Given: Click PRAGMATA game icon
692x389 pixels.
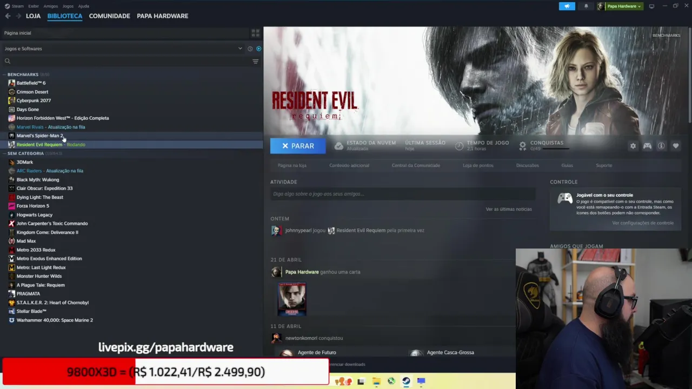Looking at the screenshot, I should click(11, 294).
